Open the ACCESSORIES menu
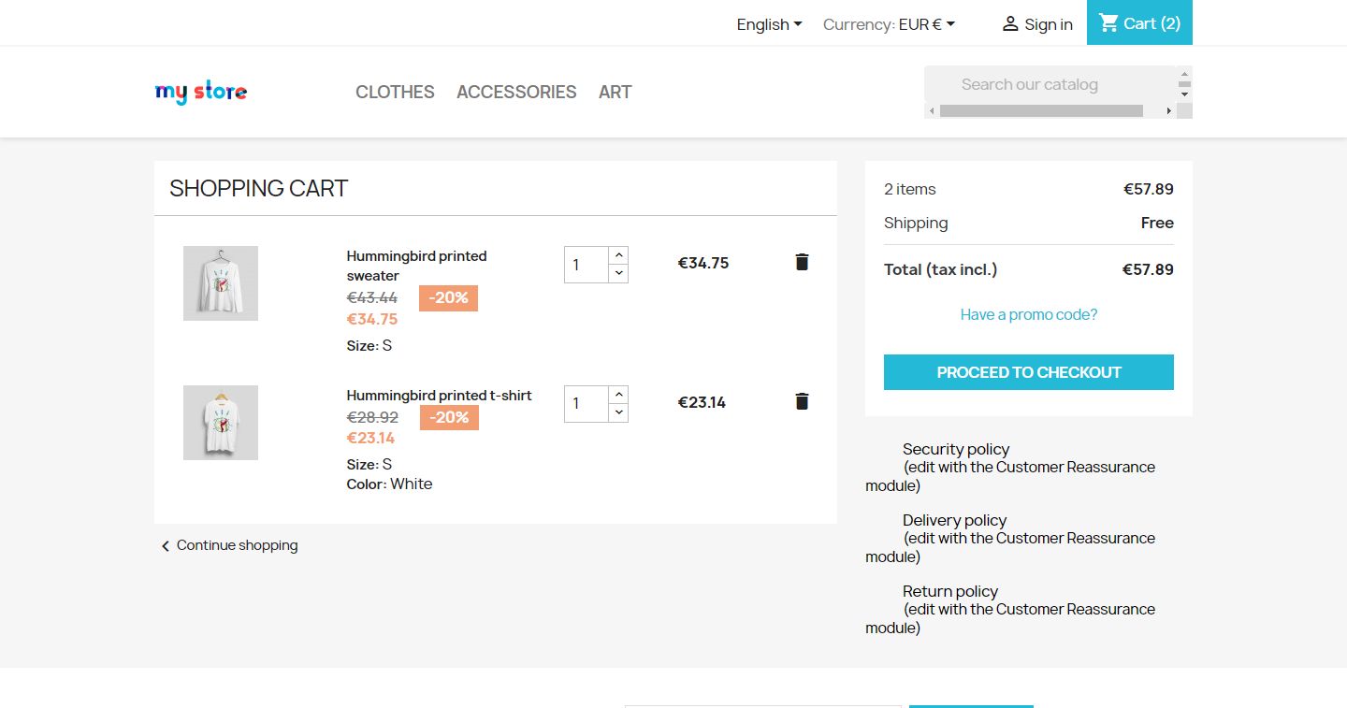1347x708 pixels. (516, 92)
